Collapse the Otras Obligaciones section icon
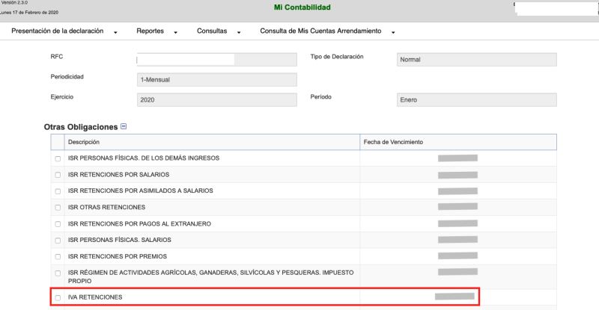 coord(124,126)
